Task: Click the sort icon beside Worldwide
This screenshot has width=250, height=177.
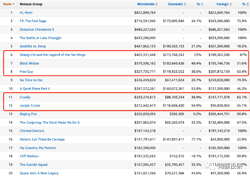Action: click(x=157, y=4)
